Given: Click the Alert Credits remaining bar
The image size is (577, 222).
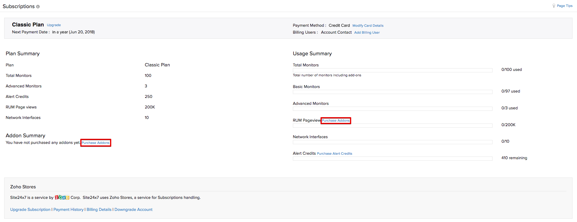Looking at the screenshot, I should tap(392, 159).
